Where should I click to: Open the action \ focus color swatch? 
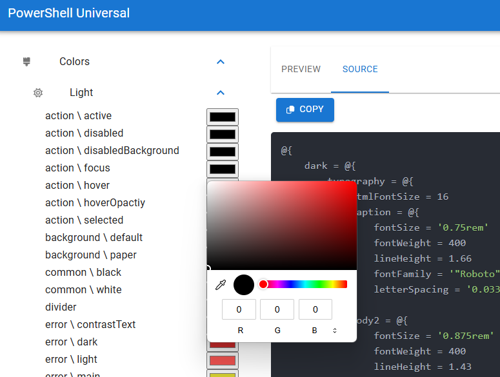(x=223, y=169)
